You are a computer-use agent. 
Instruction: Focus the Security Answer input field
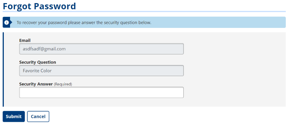[x=101, y=92]
